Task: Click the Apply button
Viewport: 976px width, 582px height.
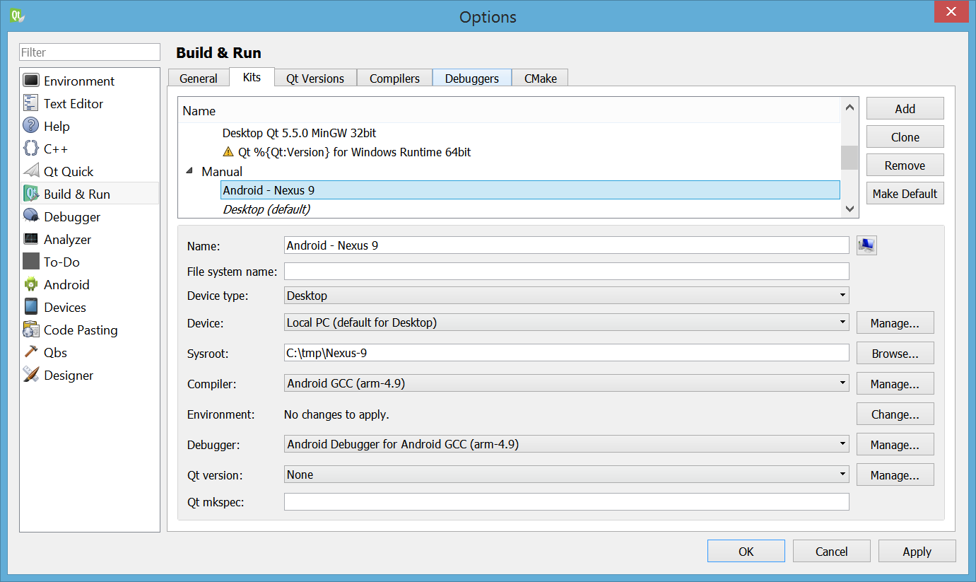Action: tap(917, 551)
